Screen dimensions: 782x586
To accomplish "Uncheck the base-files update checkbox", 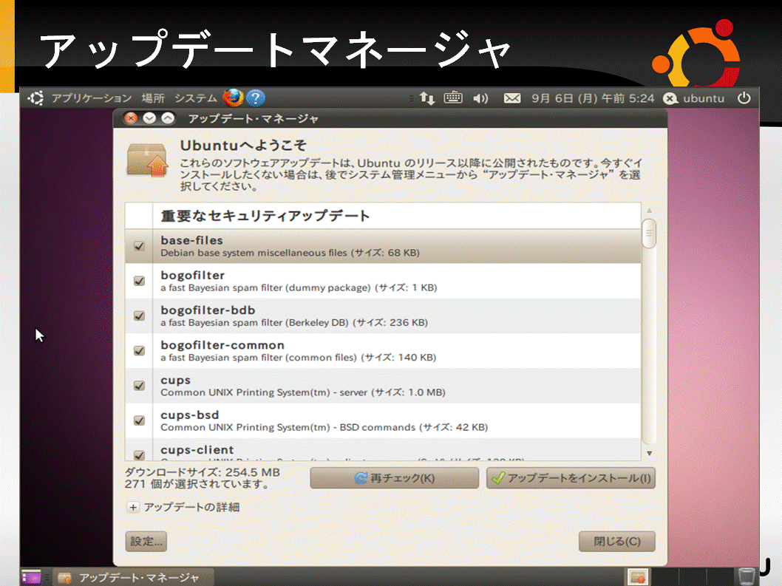I will [139, 246].
